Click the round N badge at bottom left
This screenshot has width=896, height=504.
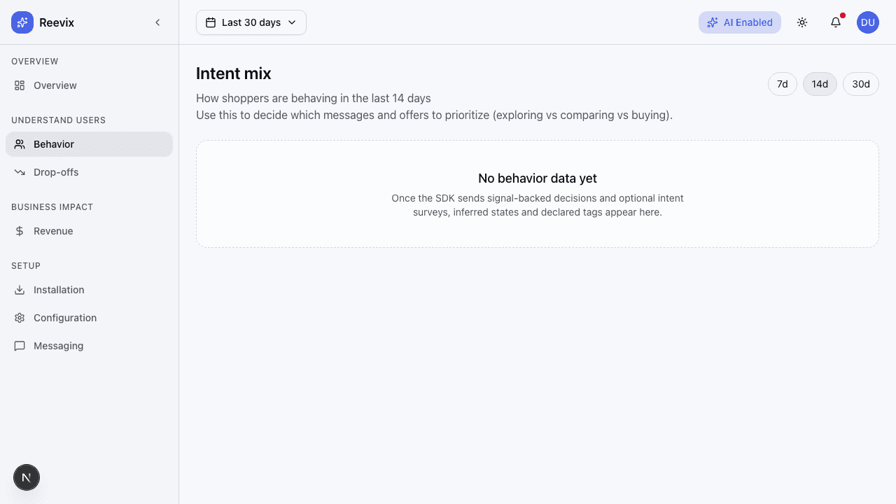(27, 478)
